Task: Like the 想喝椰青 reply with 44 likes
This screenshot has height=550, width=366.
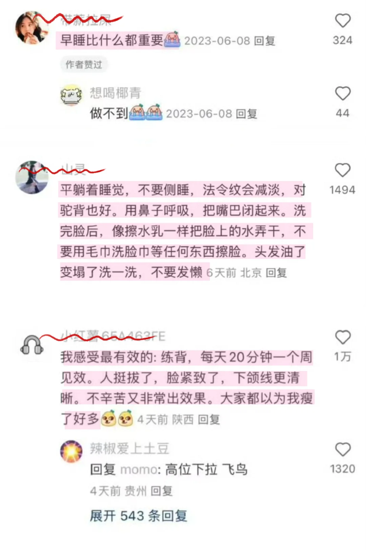Action: [x=343, y=94]
